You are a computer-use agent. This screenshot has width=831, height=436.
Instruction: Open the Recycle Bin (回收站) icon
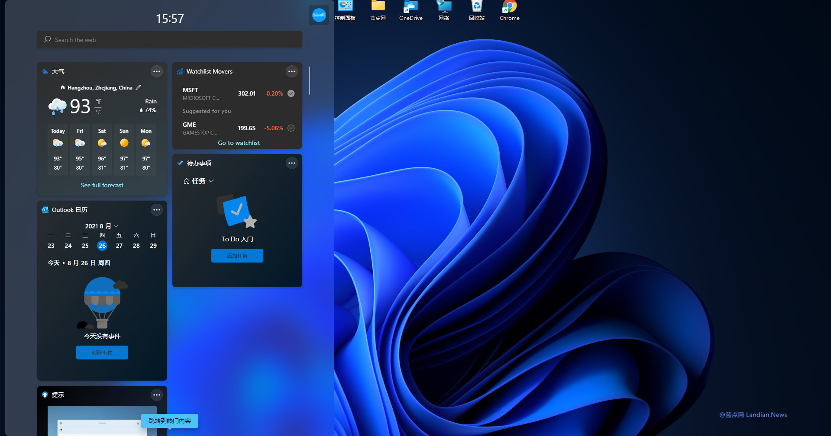476,10
